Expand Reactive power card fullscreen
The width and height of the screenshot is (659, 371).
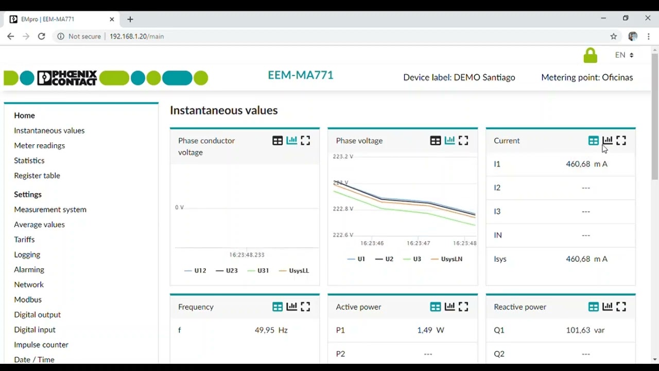tap(621, 307)
